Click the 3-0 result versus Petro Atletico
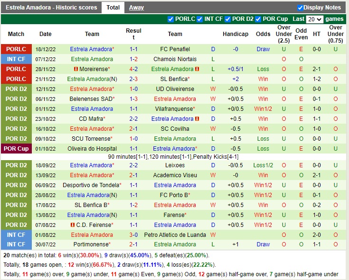 (133, 235)
